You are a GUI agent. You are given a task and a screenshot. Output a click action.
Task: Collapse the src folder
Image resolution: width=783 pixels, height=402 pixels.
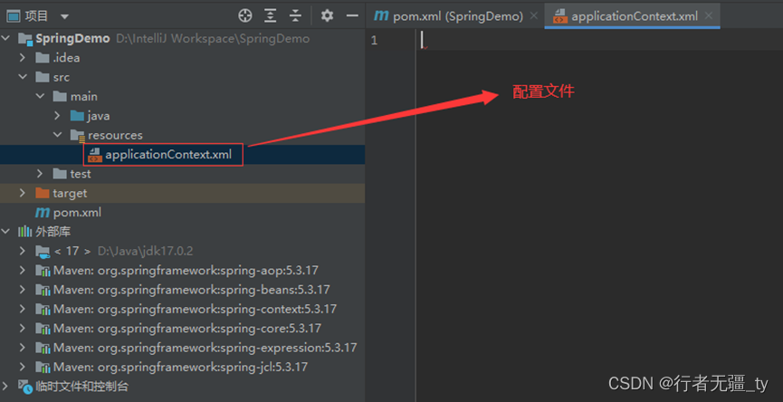(x=23, y=77)
